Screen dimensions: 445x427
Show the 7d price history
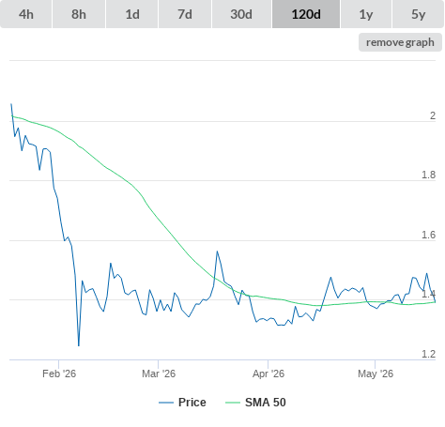[x=185, y=14]
